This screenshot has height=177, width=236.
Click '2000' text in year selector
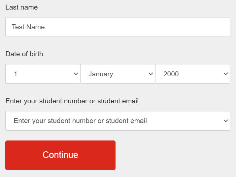(x=171, y=74)
